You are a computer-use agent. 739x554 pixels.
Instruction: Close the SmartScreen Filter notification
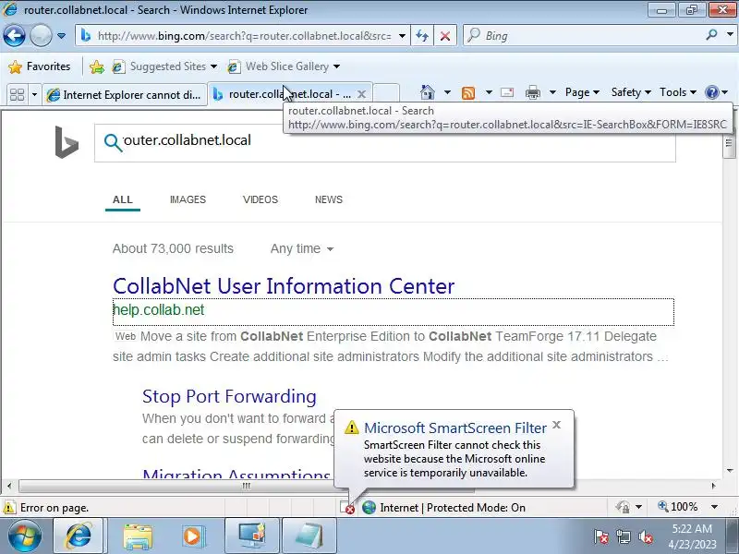pos(557,425)
